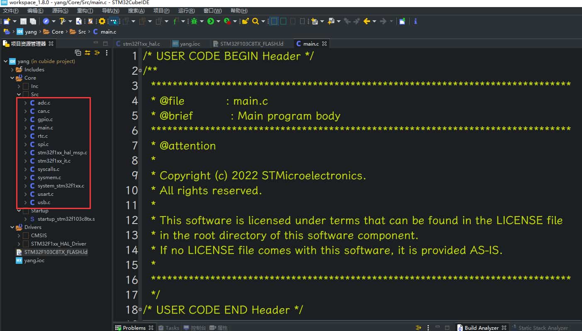Collapse the Core folder in tree
The height and width of the screenshot is (331, 582).
[12, 78]
